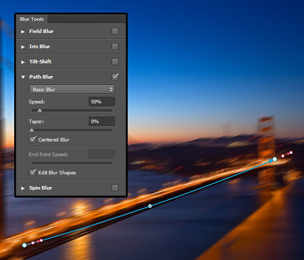Expand the Spin Blur section triangle

pos(23,188)
